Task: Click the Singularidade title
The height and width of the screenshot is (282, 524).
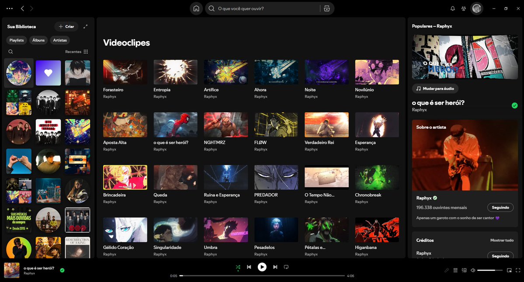Action: coord(167,247)
